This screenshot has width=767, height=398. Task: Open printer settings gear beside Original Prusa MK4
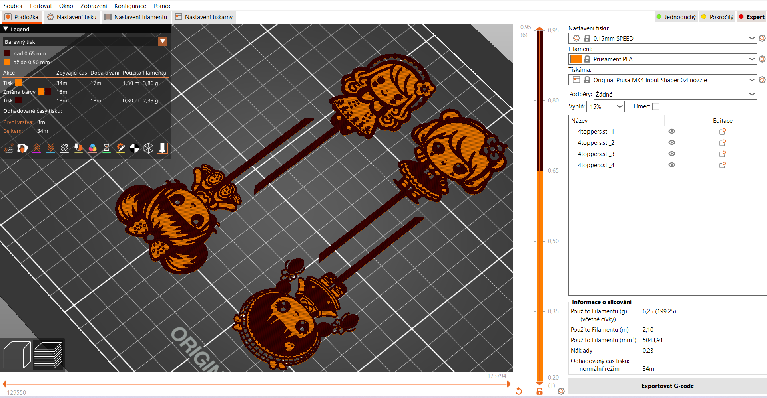[762, 80]
